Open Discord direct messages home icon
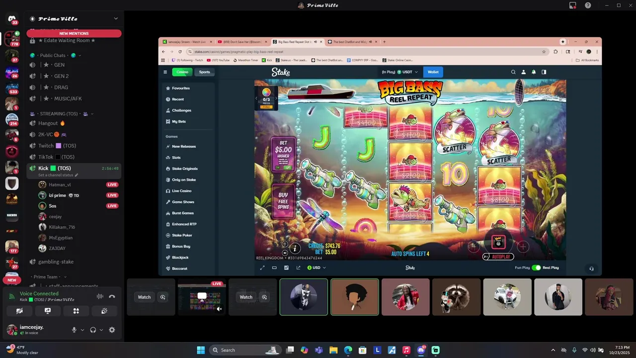This screenshot has height=358, width=636. [12, 19]
